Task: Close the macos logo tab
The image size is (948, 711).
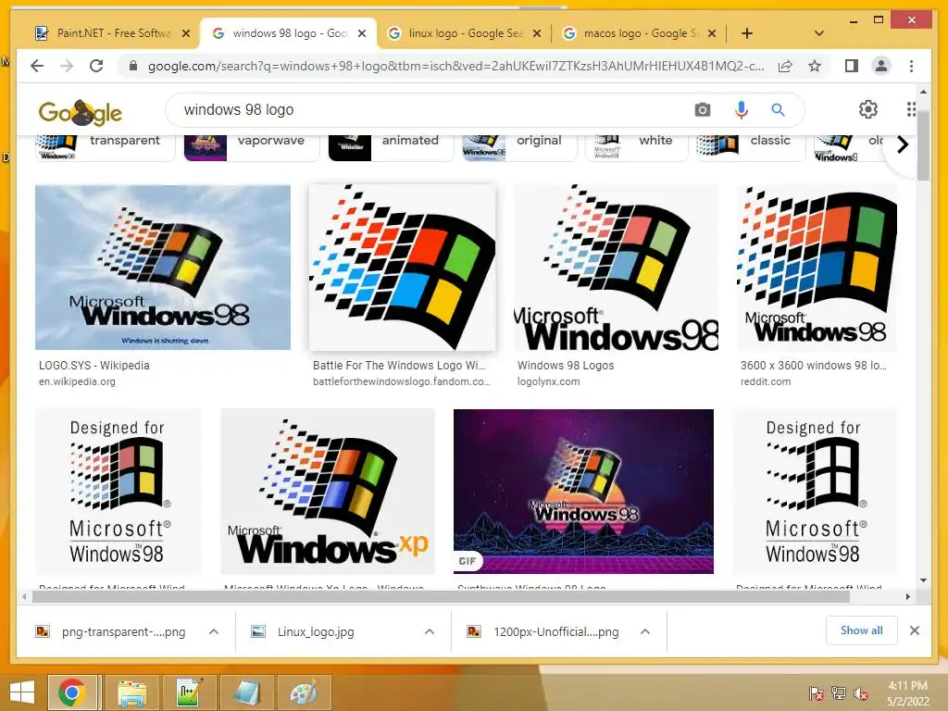Action: (712, 33)
